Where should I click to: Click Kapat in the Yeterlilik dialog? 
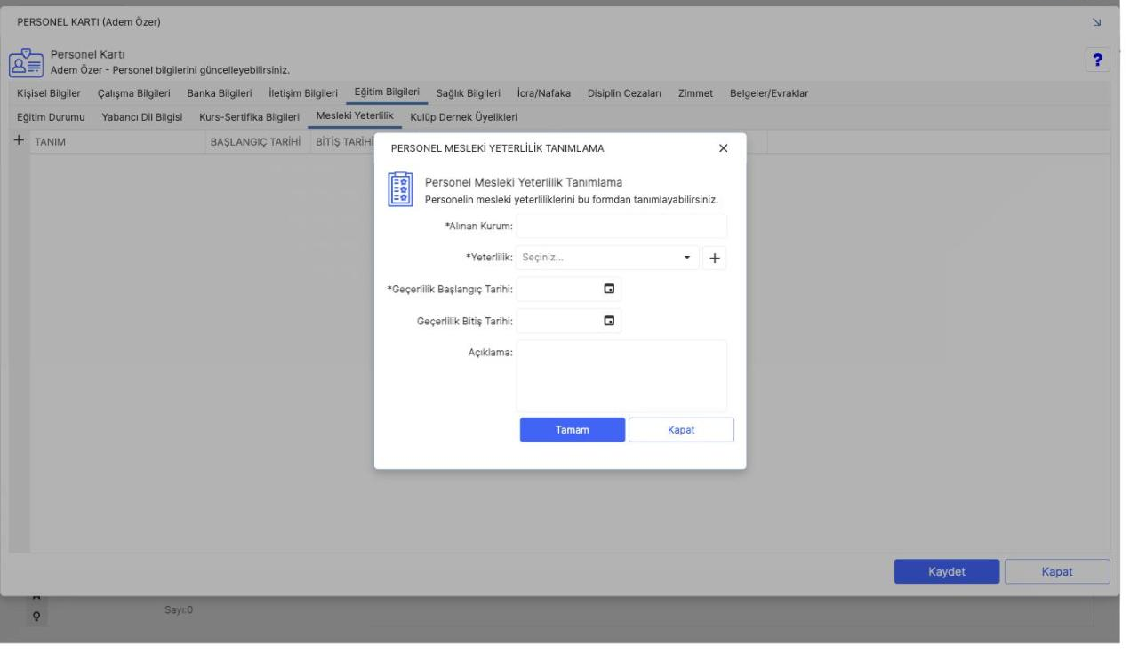681,430
